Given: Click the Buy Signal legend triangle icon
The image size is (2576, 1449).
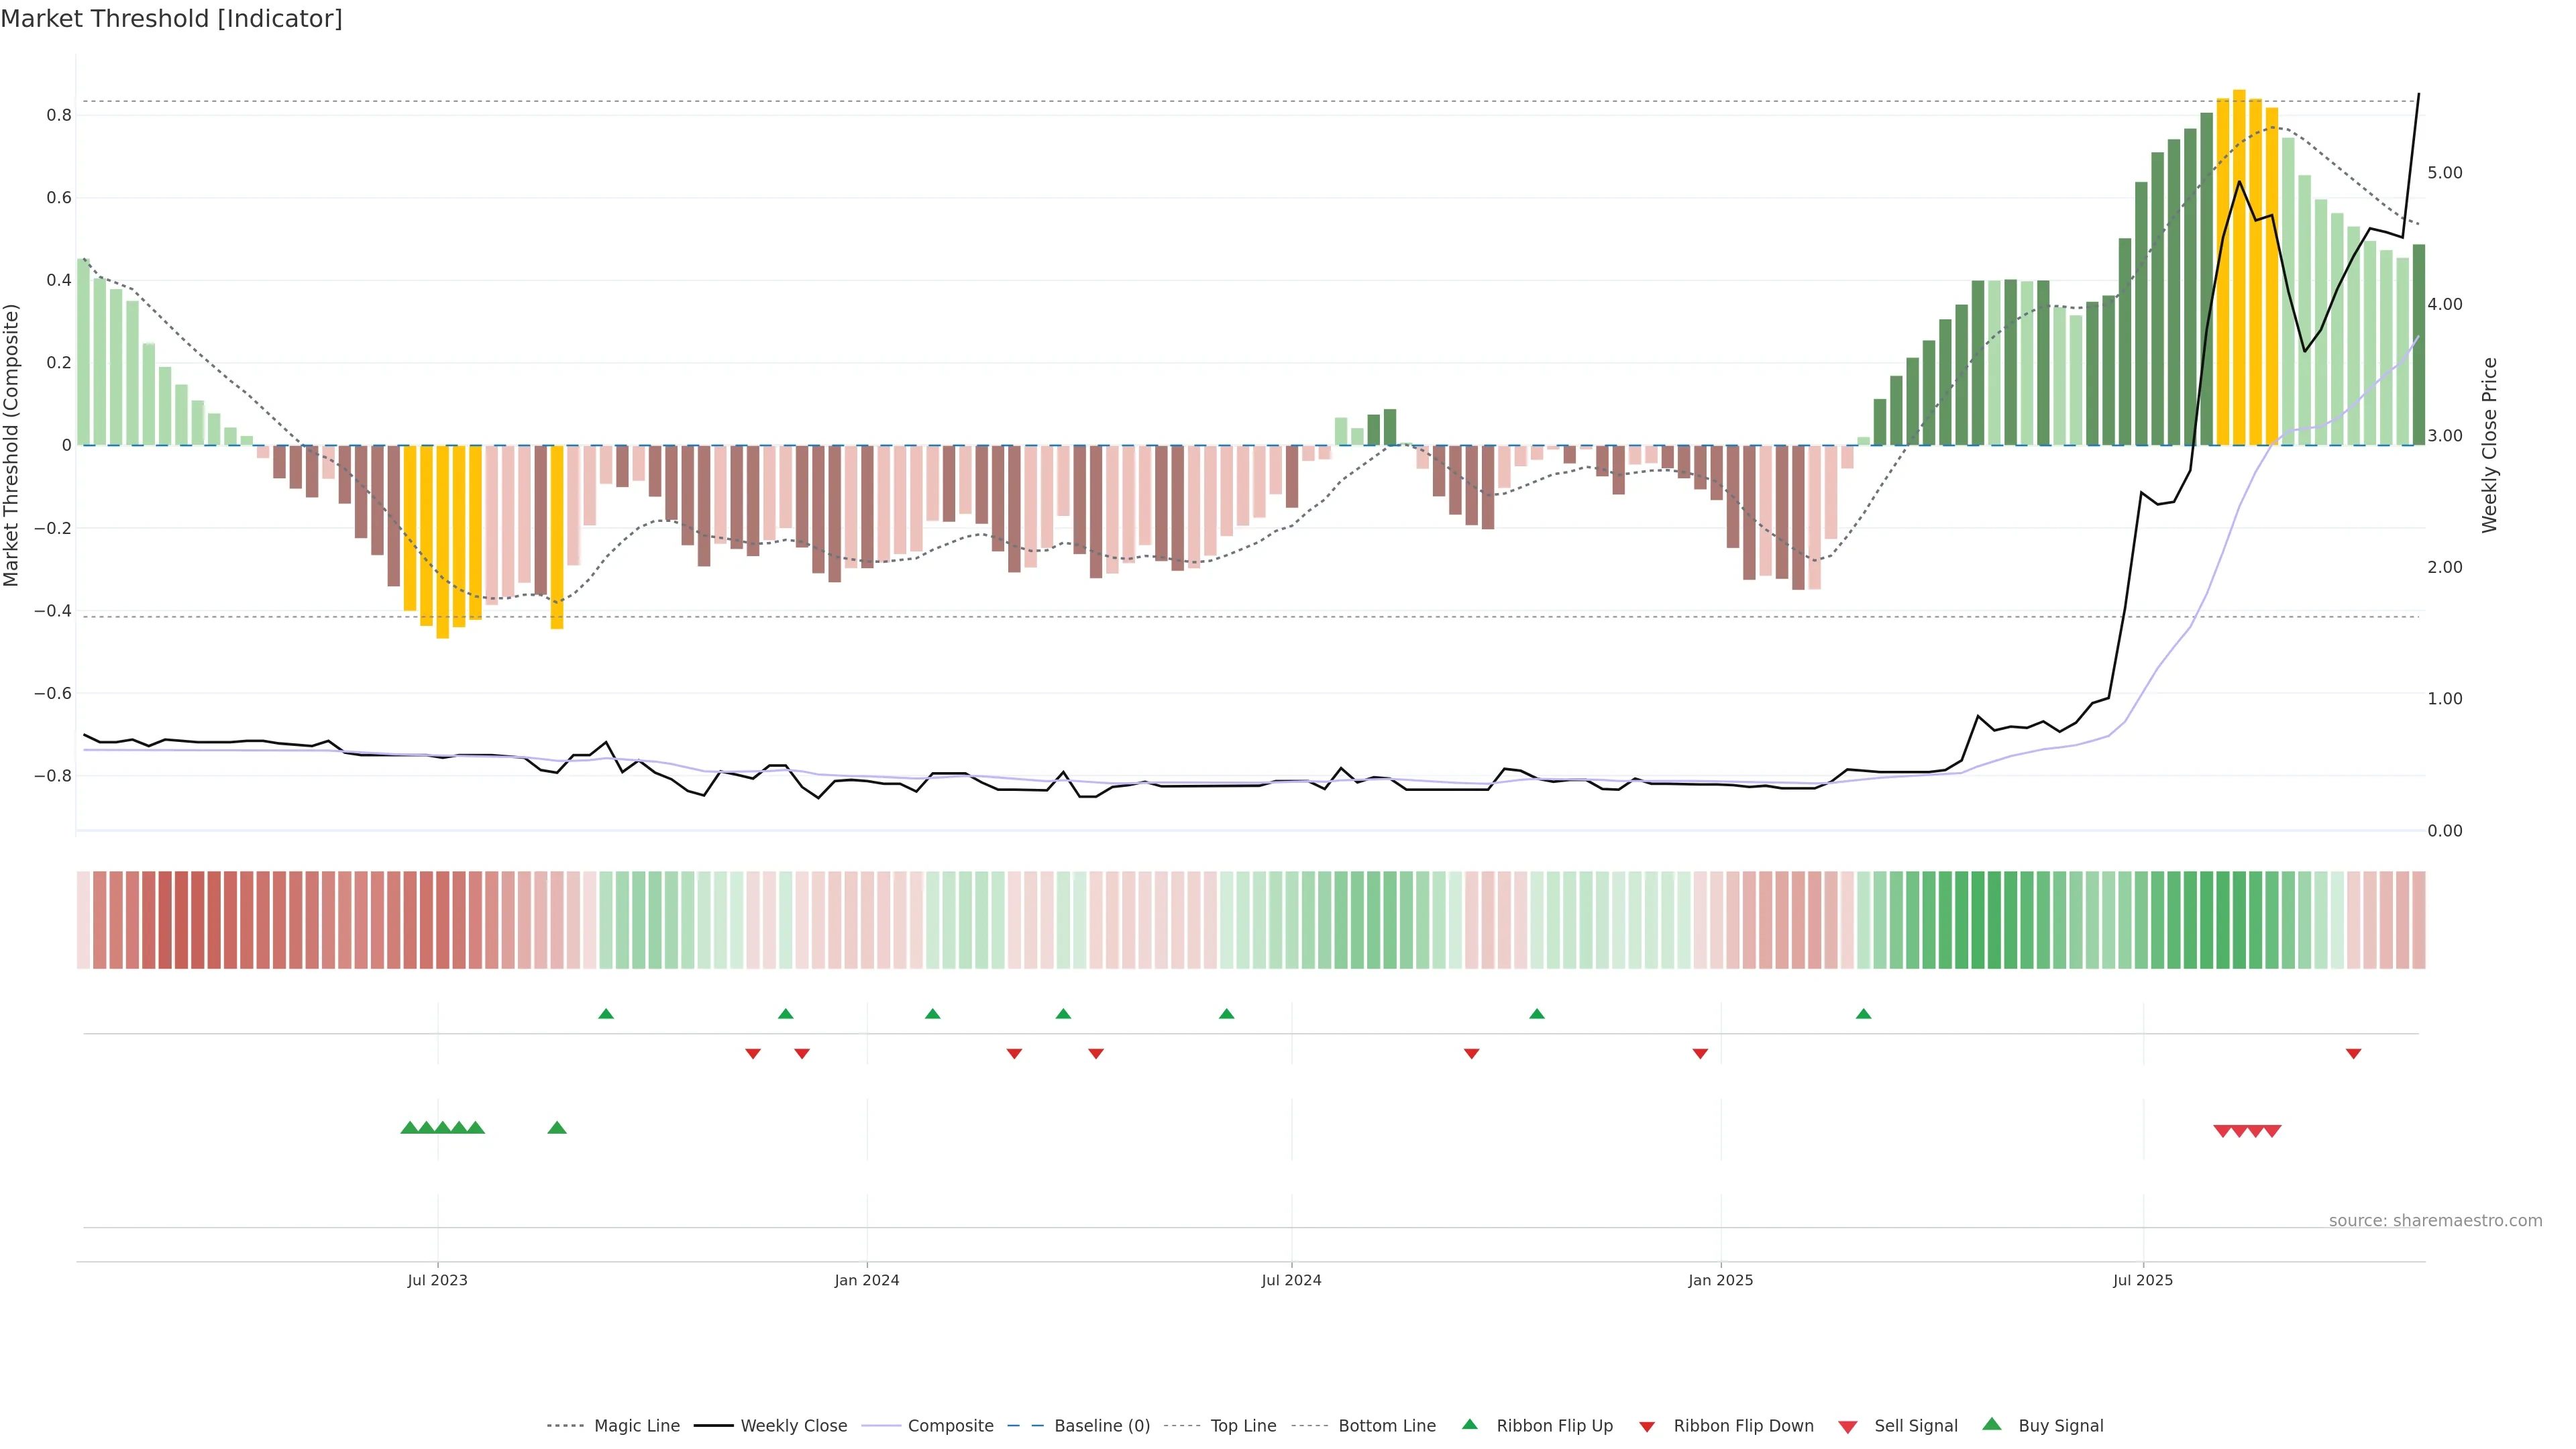Looking at the screenshot, I should pyautogui.click(x=1991, y=1424).
